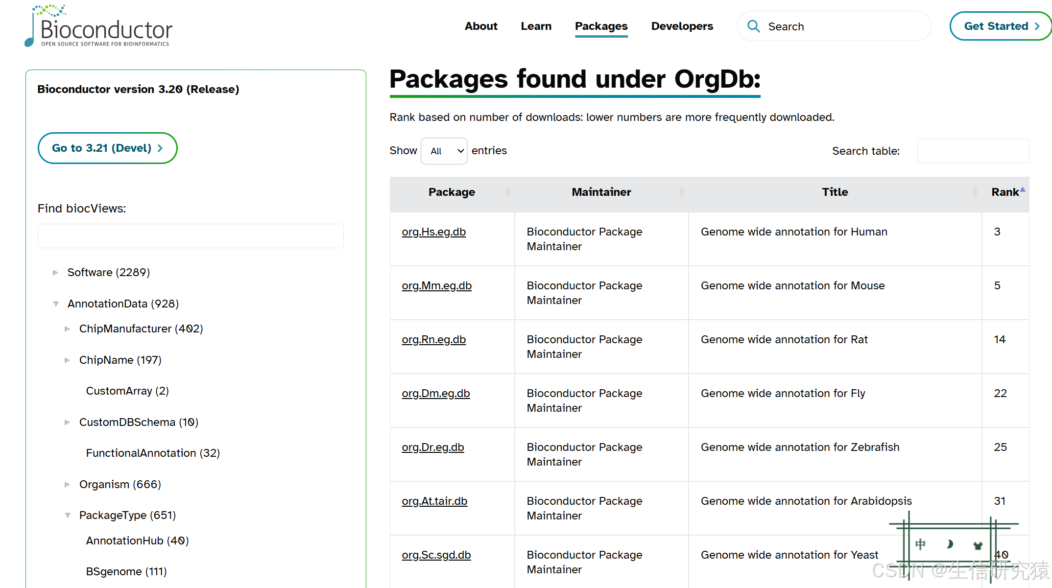Expand the Software tree node
Screen dimensions: 1052x588
[x=55, y=273]
